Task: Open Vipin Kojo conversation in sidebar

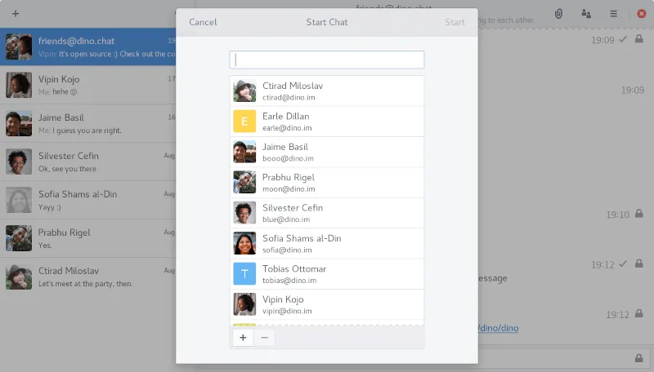Action: click(90, 85)
